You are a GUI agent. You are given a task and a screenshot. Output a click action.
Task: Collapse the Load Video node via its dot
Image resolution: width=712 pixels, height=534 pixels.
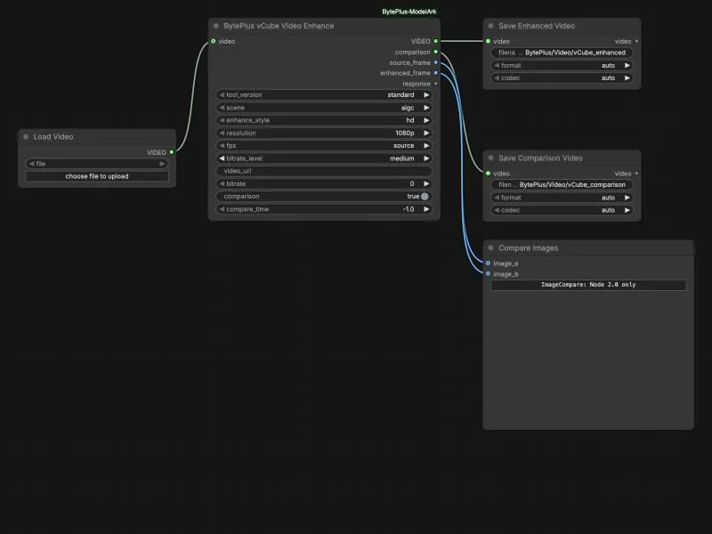point(26,137)
